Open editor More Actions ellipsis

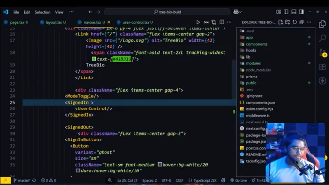click(229, 22)
